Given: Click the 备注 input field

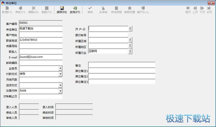Looking at the screenshot, I should point(122,65).
